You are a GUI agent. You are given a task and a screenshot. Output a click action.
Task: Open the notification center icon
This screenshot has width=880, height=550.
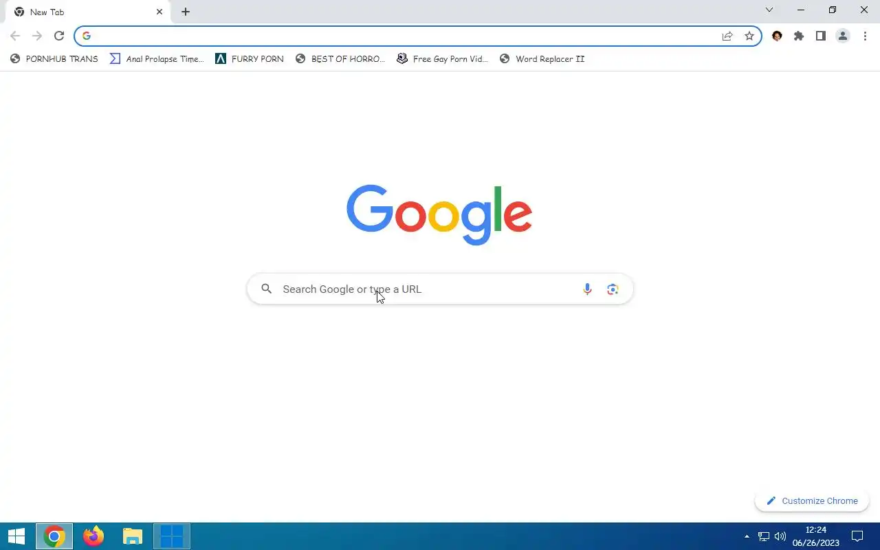pos(857,536)
